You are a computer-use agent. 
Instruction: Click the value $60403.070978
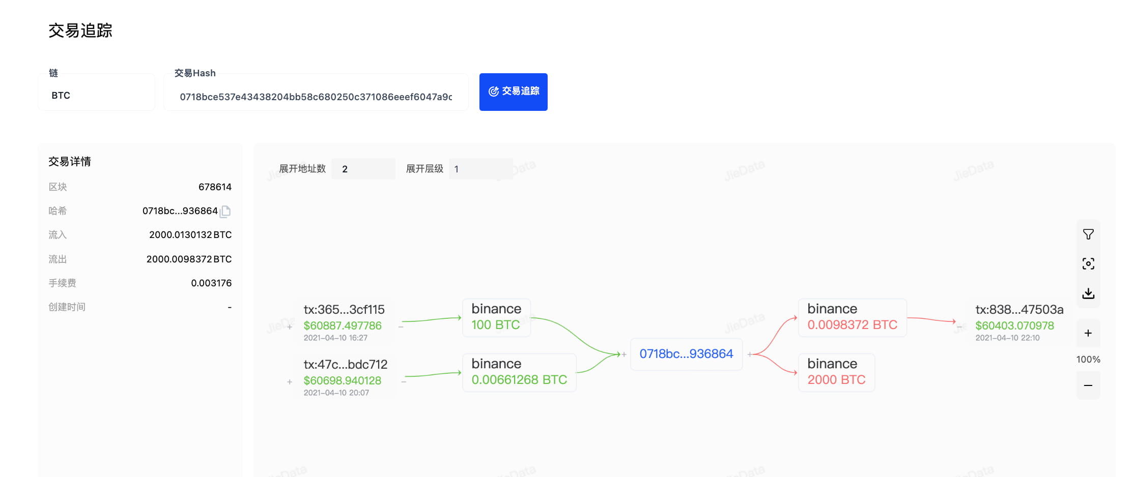(x=1015, y=325)
